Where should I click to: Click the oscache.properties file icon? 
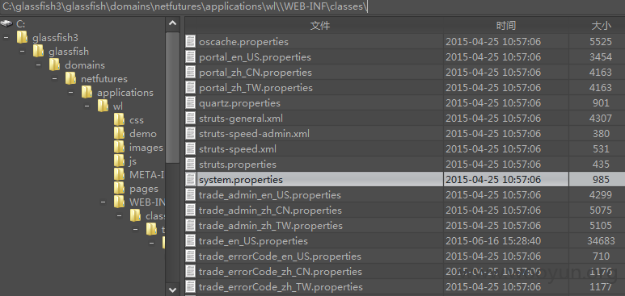click(191, 42)
